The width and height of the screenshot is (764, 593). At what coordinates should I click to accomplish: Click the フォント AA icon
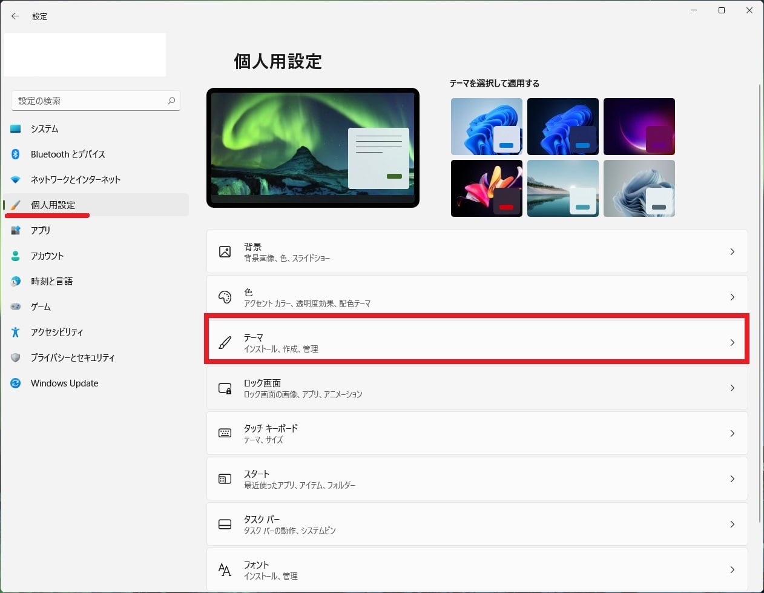pos(225,569)
